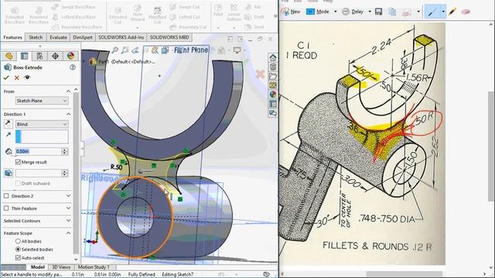Viewport: 495px width, 278px height.
Task: Accept Boss-Extrude with green checkmark
Action: [6, 77]
